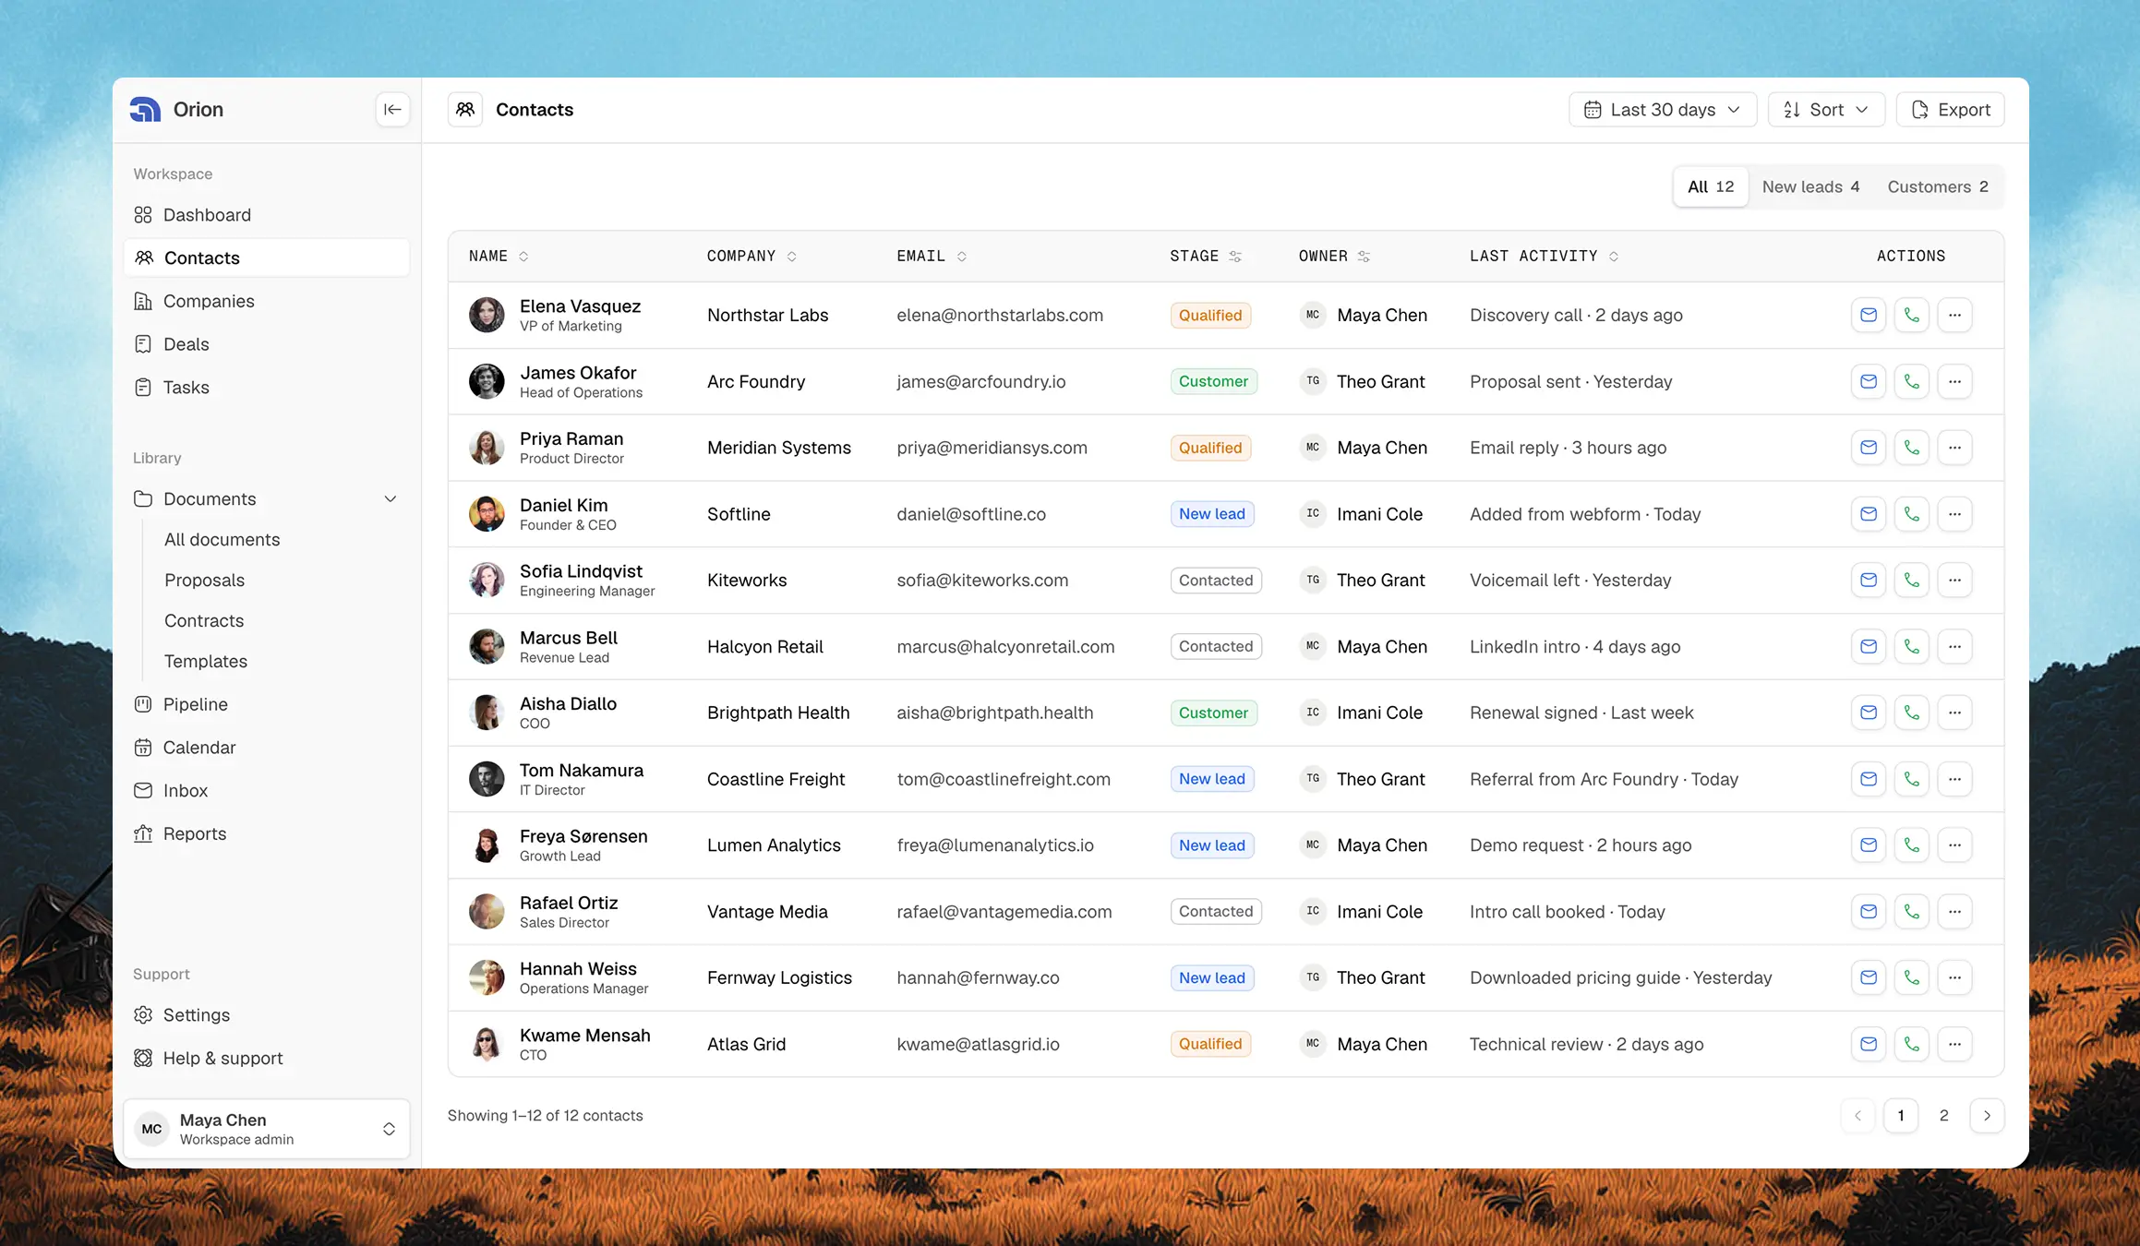Open the Proposals documents link
This screenshot has width=2140, height=1246.
[204, 581]
